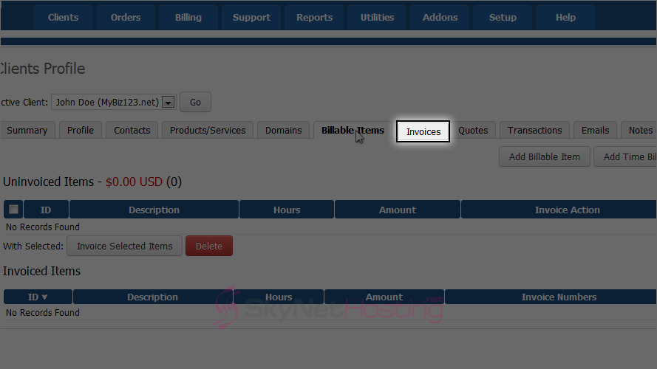Click the Uninvoiced Items ID column header
Image resolution: width=657 pixels, height=369 pixels.
(x=46, y=210)
